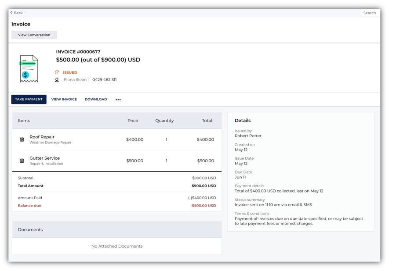396x271 pixels.
Task: Click the Documents section header
Action: click(117, 229)
